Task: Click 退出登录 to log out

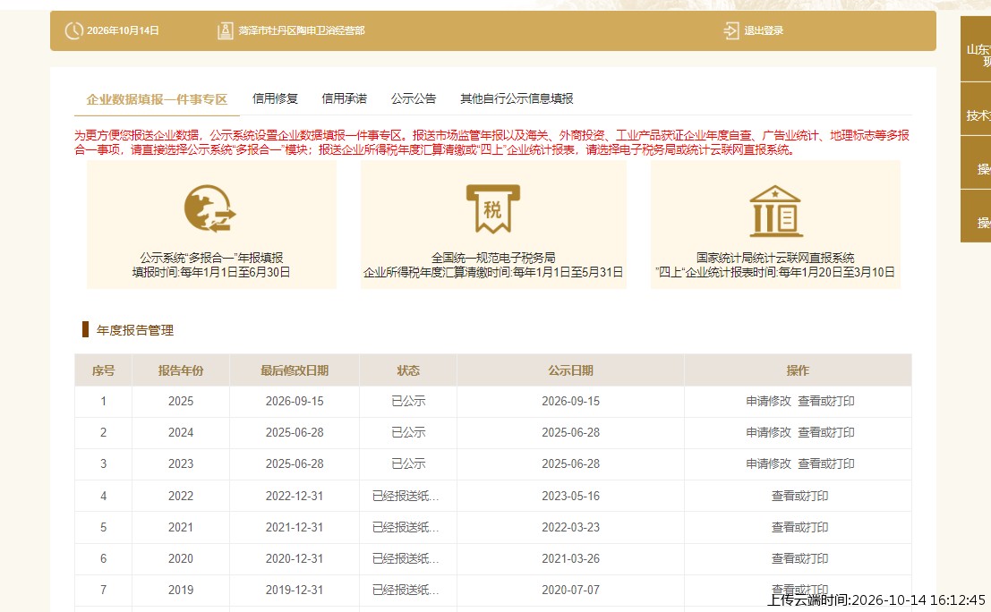Action: pyautogui.click(x=764, y=30)
